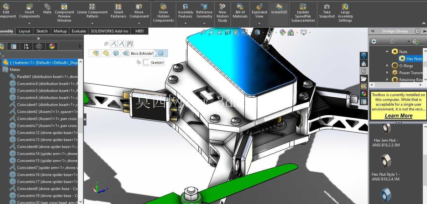Screen dimensions: 427x204
Task: Open Bill of Materials
Action: (x=240, y=11)
